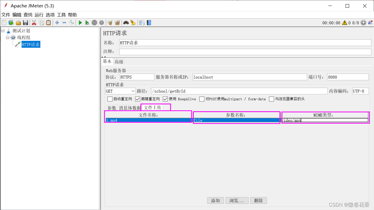374x210 pixels.
Task: Expand all nodes with the plus icon
Action: tap(57, 22)
